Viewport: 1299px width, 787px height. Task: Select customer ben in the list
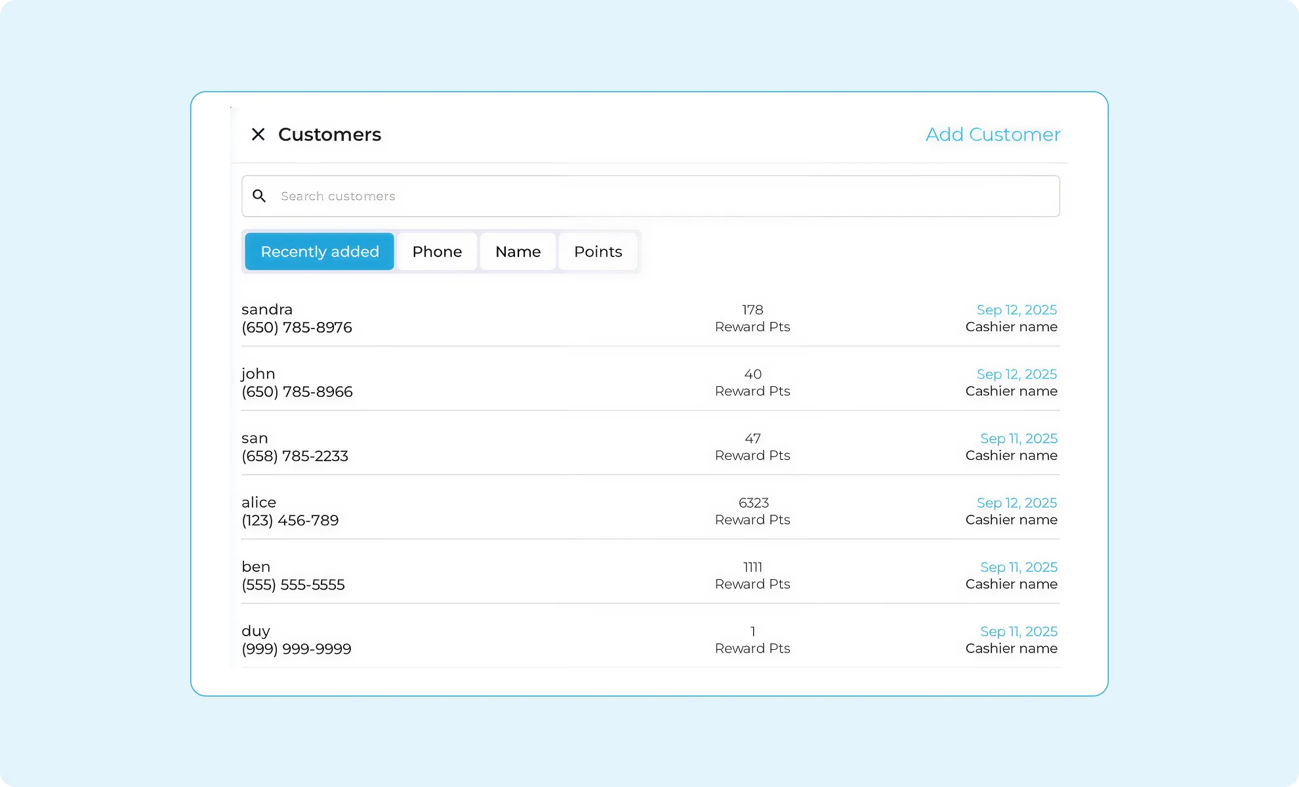tap(256, 567)
